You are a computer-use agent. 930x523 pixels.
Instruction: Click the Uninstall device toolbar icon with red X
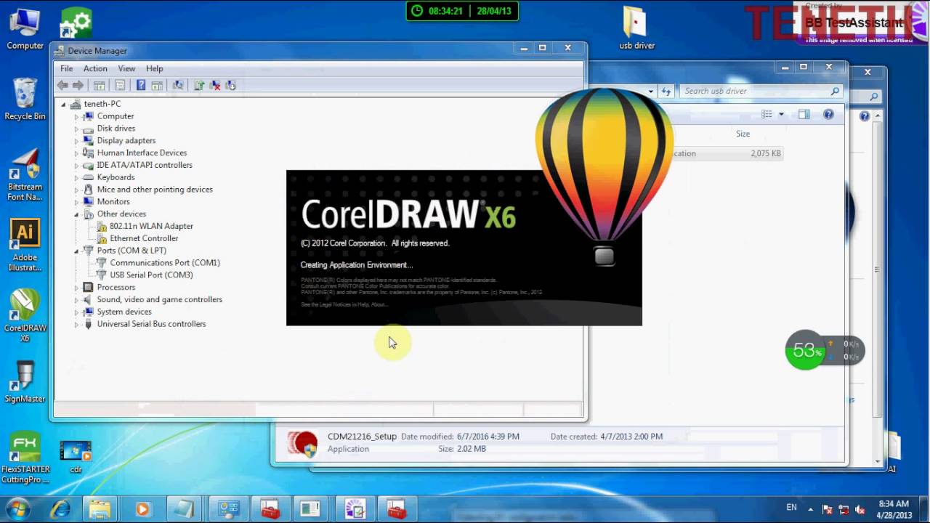pos(215,86)
